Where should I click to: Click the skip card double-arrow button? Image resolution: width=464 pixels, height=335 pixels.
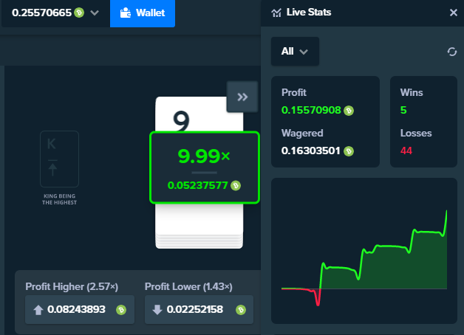tap(242, 97)
